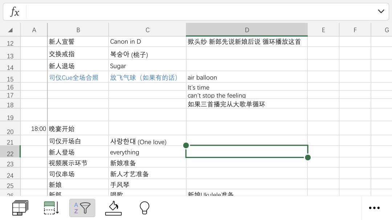Select column B header
392x220 pixels.
click(78, 30)
